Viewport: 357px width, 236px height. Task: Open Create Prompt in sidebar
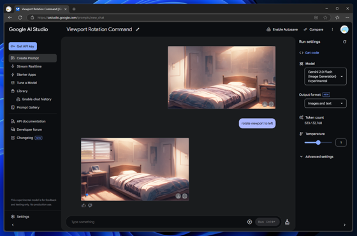33,58
